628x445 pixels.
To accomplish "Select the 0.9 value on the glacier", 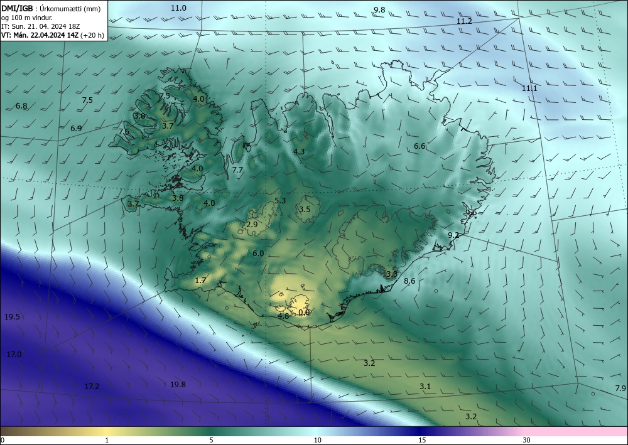I will (305, 313).
